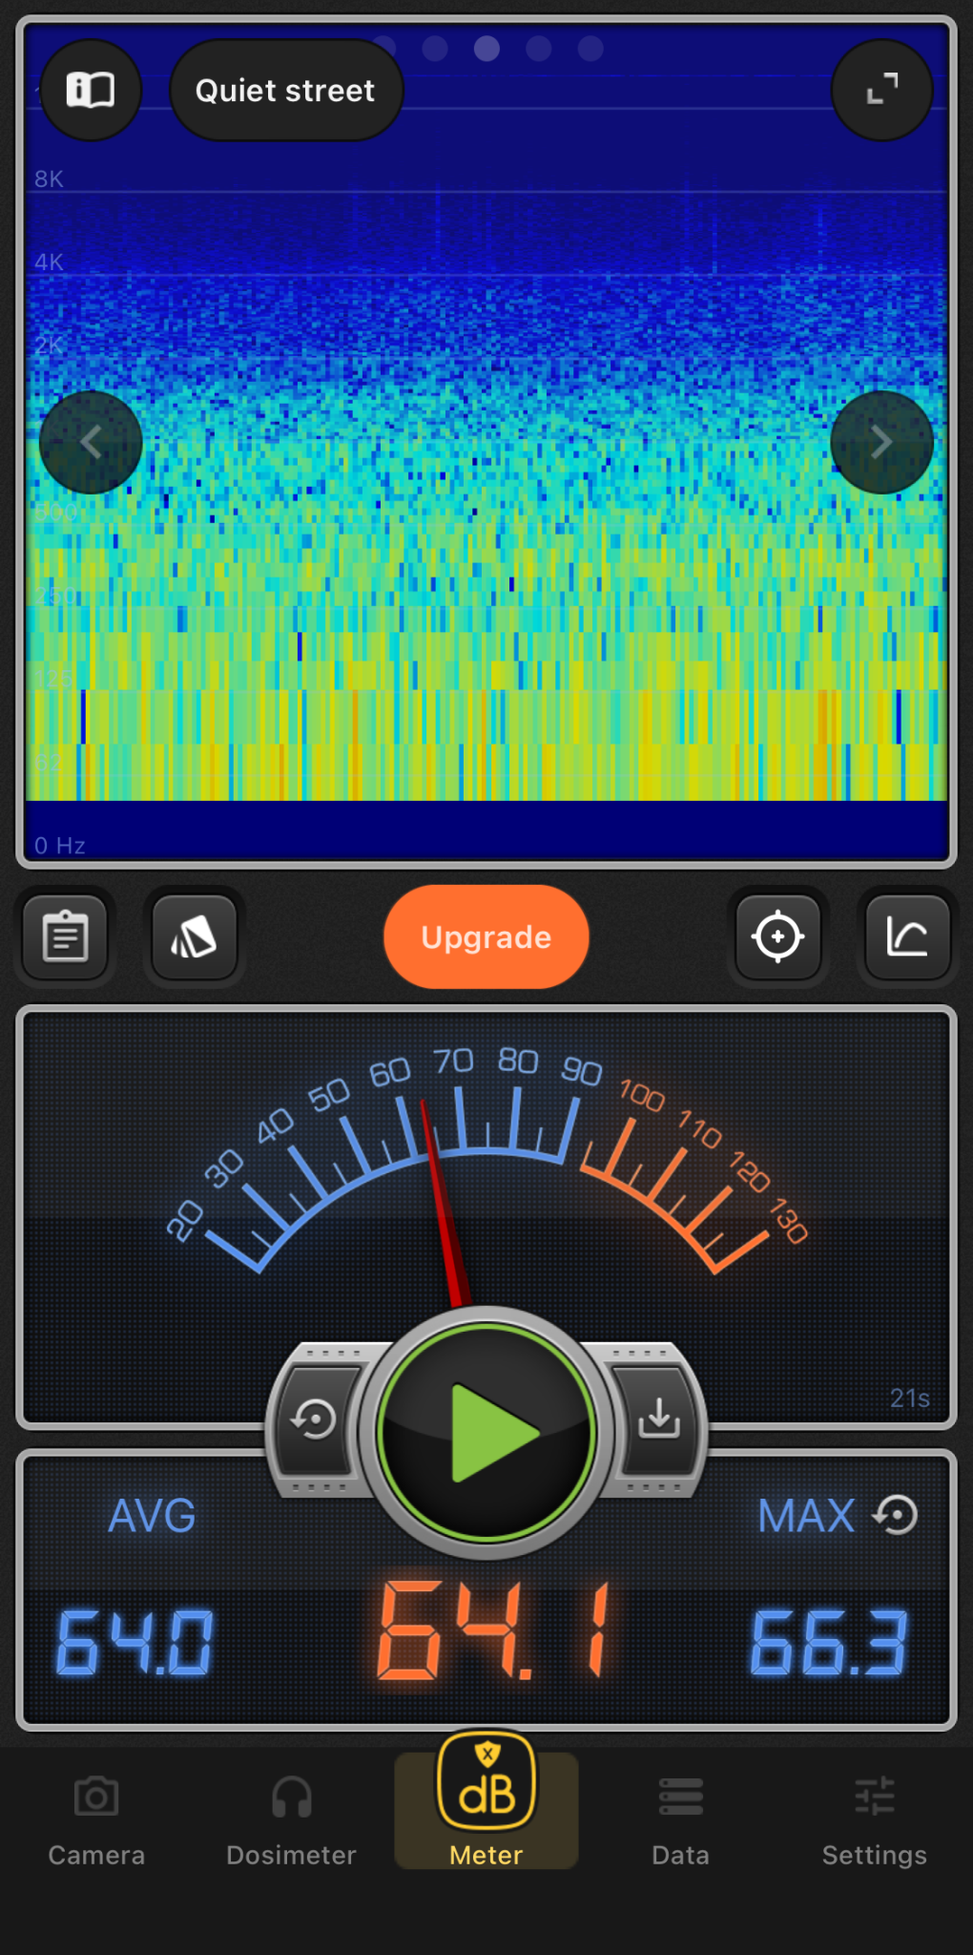
Task: Tap the Quiet street label
Action: [x=285, y=91]
